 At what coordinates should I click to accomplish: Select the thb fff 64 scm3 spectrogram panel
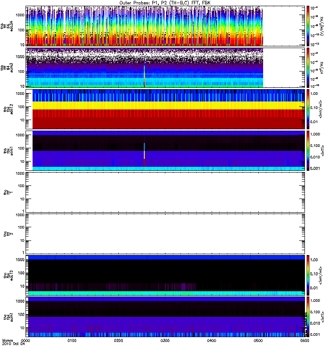coord(165,68)
